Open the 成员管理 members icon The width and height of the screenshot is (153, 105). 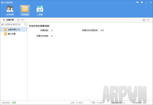(10, 9)
